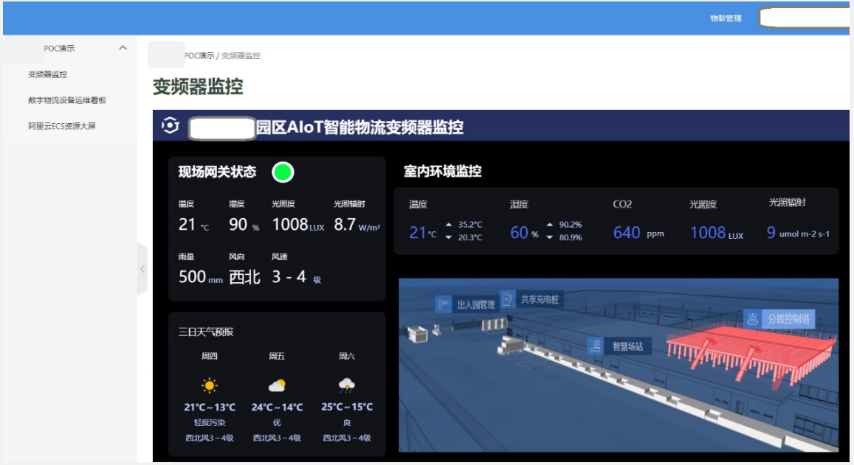Click the green gateway status indicator
The width and height of the screenshot is (854, 465).
(x=283, y=172)
